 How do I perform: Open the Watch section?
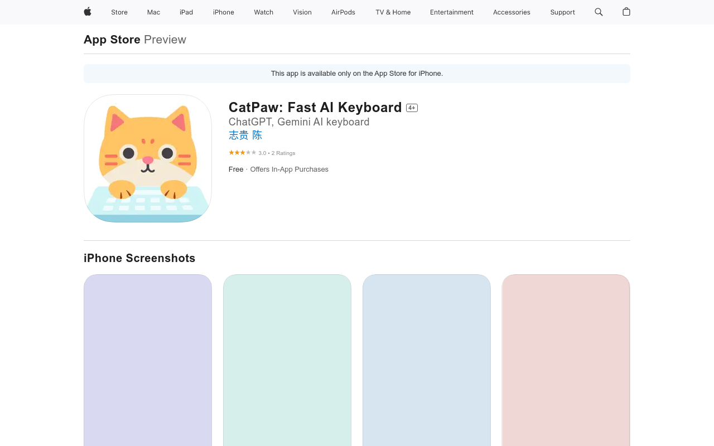point(263,12)
